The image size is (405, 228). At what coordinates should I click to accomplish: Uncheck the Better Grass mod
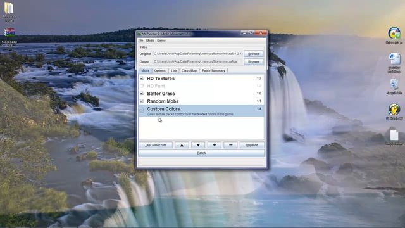[x=142, y=93]
